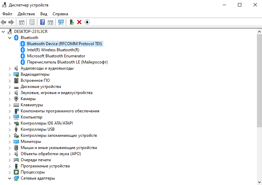This screenshot has height=185, width=262.
Task: Open the Вид menu
Action: [x=44, y=14]
